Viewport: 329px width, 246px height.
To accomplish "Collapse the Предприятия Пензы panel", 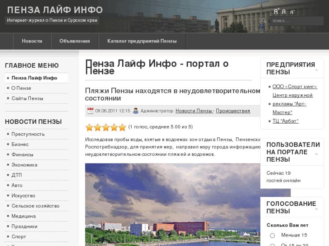I will coord(316,70).
